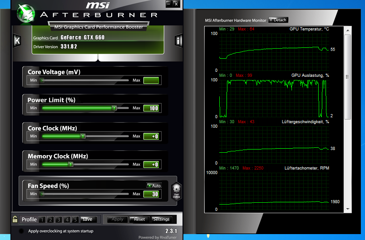Click the Apply button
This screenshot has height=240, width=365.
tap(117, 219)
